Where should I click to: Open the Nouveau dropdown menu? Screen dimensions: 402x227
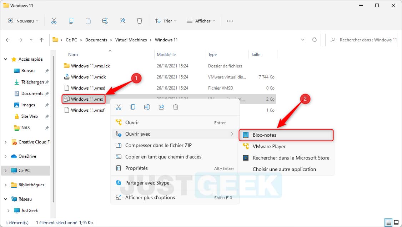23,21
